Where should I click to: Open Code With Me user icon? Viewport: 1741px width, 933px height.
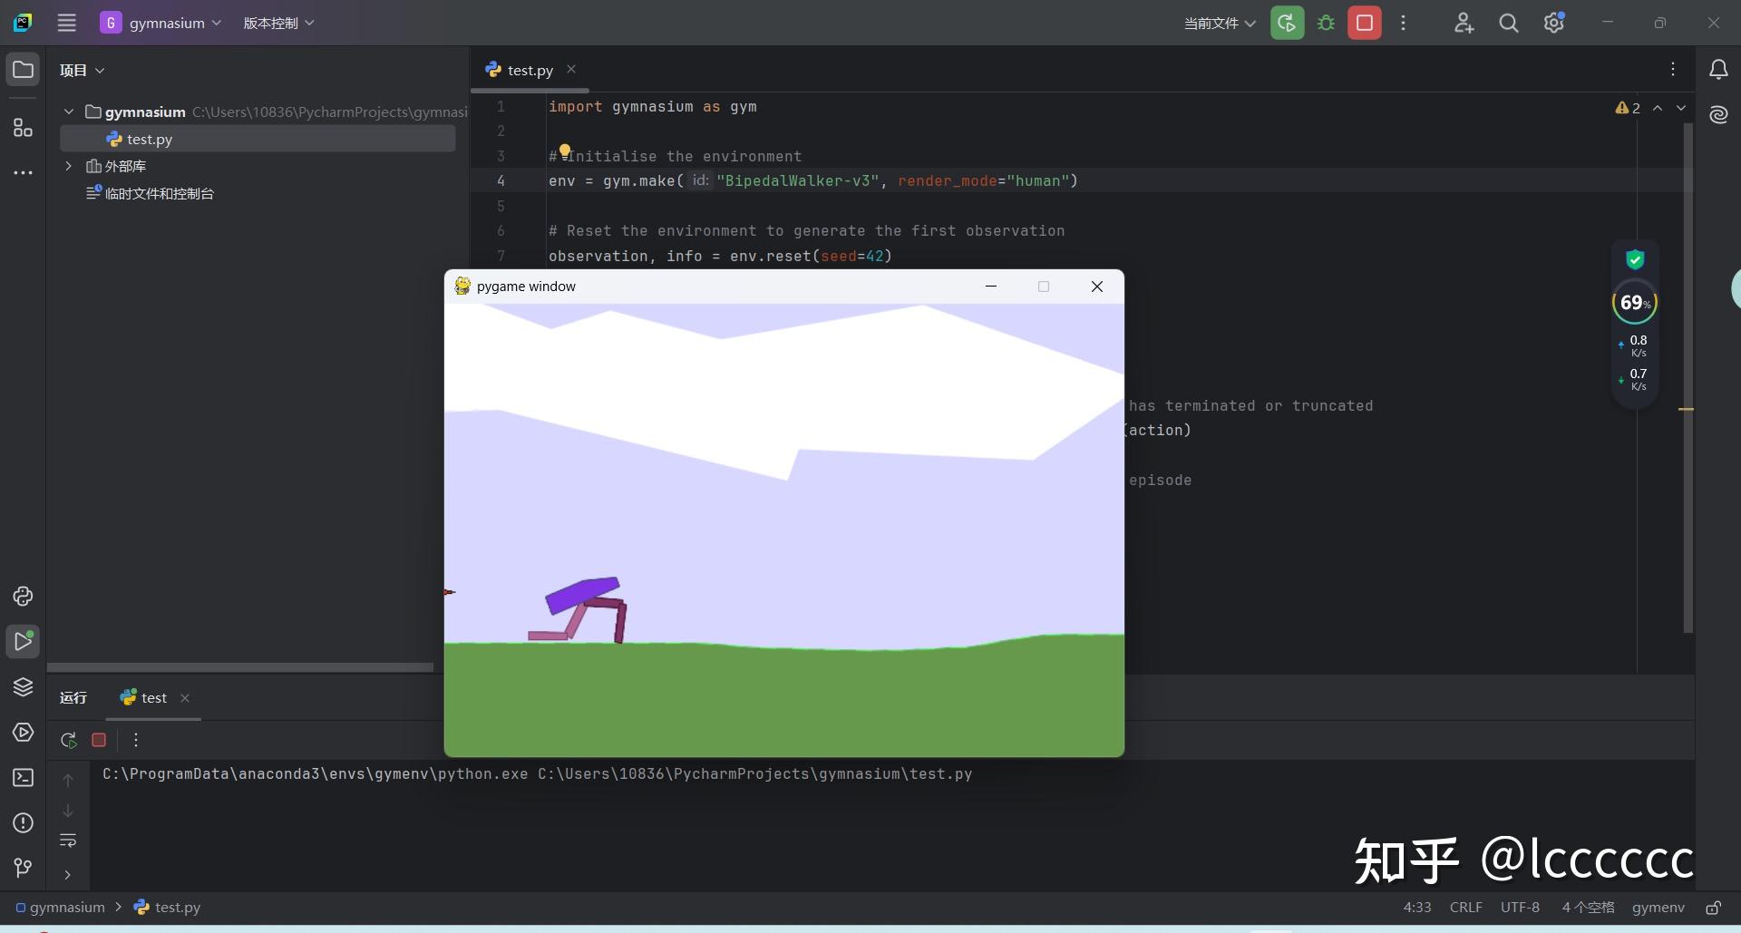1464,23
